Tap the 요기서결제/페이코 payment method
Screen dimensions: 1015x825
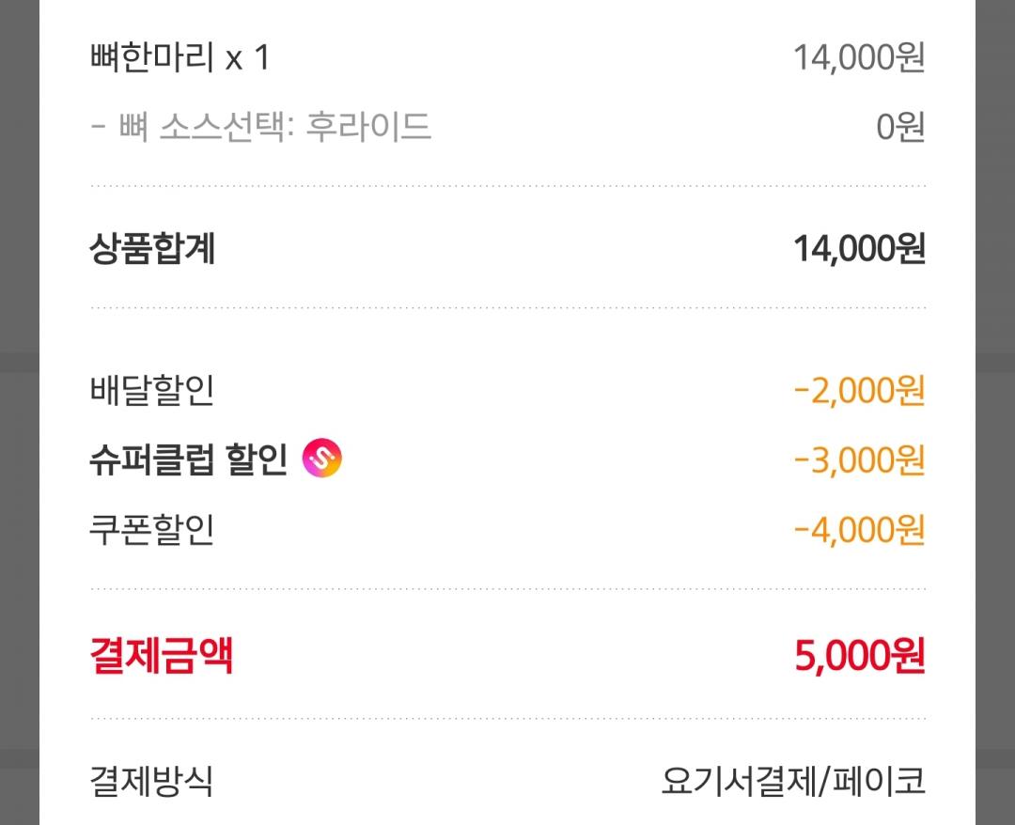[792, 781]
